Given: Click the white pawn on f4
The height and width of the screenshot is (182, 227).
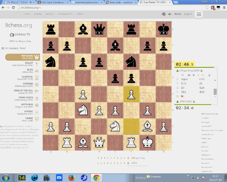Looking at the screenshot, I should (131, 94).
